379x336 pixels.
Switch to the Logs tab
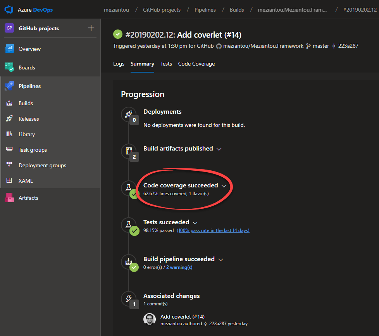pos(119,64)
